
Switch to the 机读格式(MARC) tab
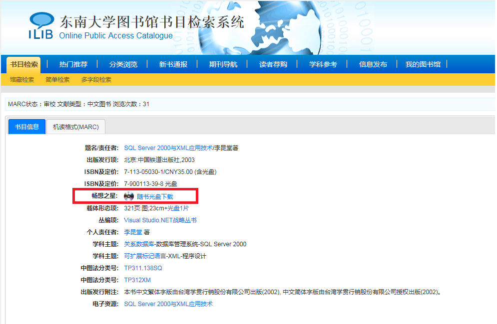click(76, 127)
